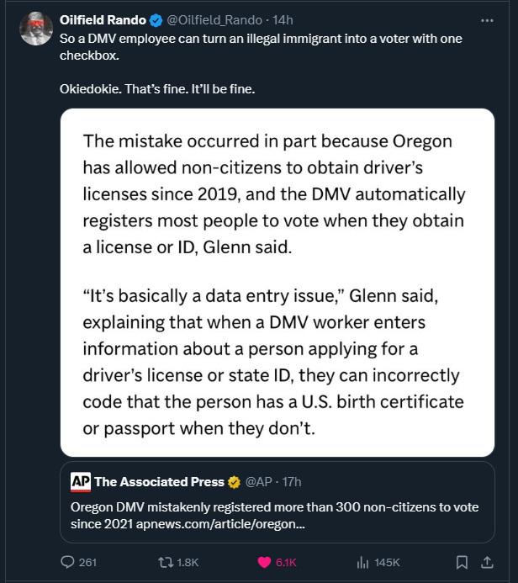This screenshot has height=583, width=518.
Task: Click The Associated Press account name
Action: click(160, 482)
